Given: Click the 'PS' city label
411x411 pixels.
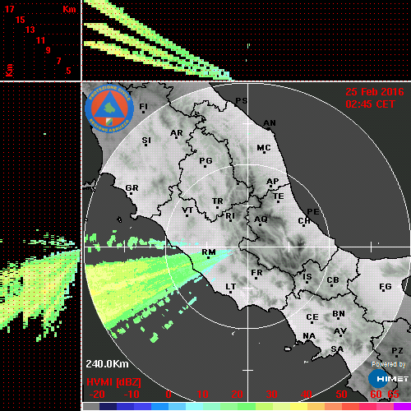Looking at the screenshot, I should click(x=242, y=101).
